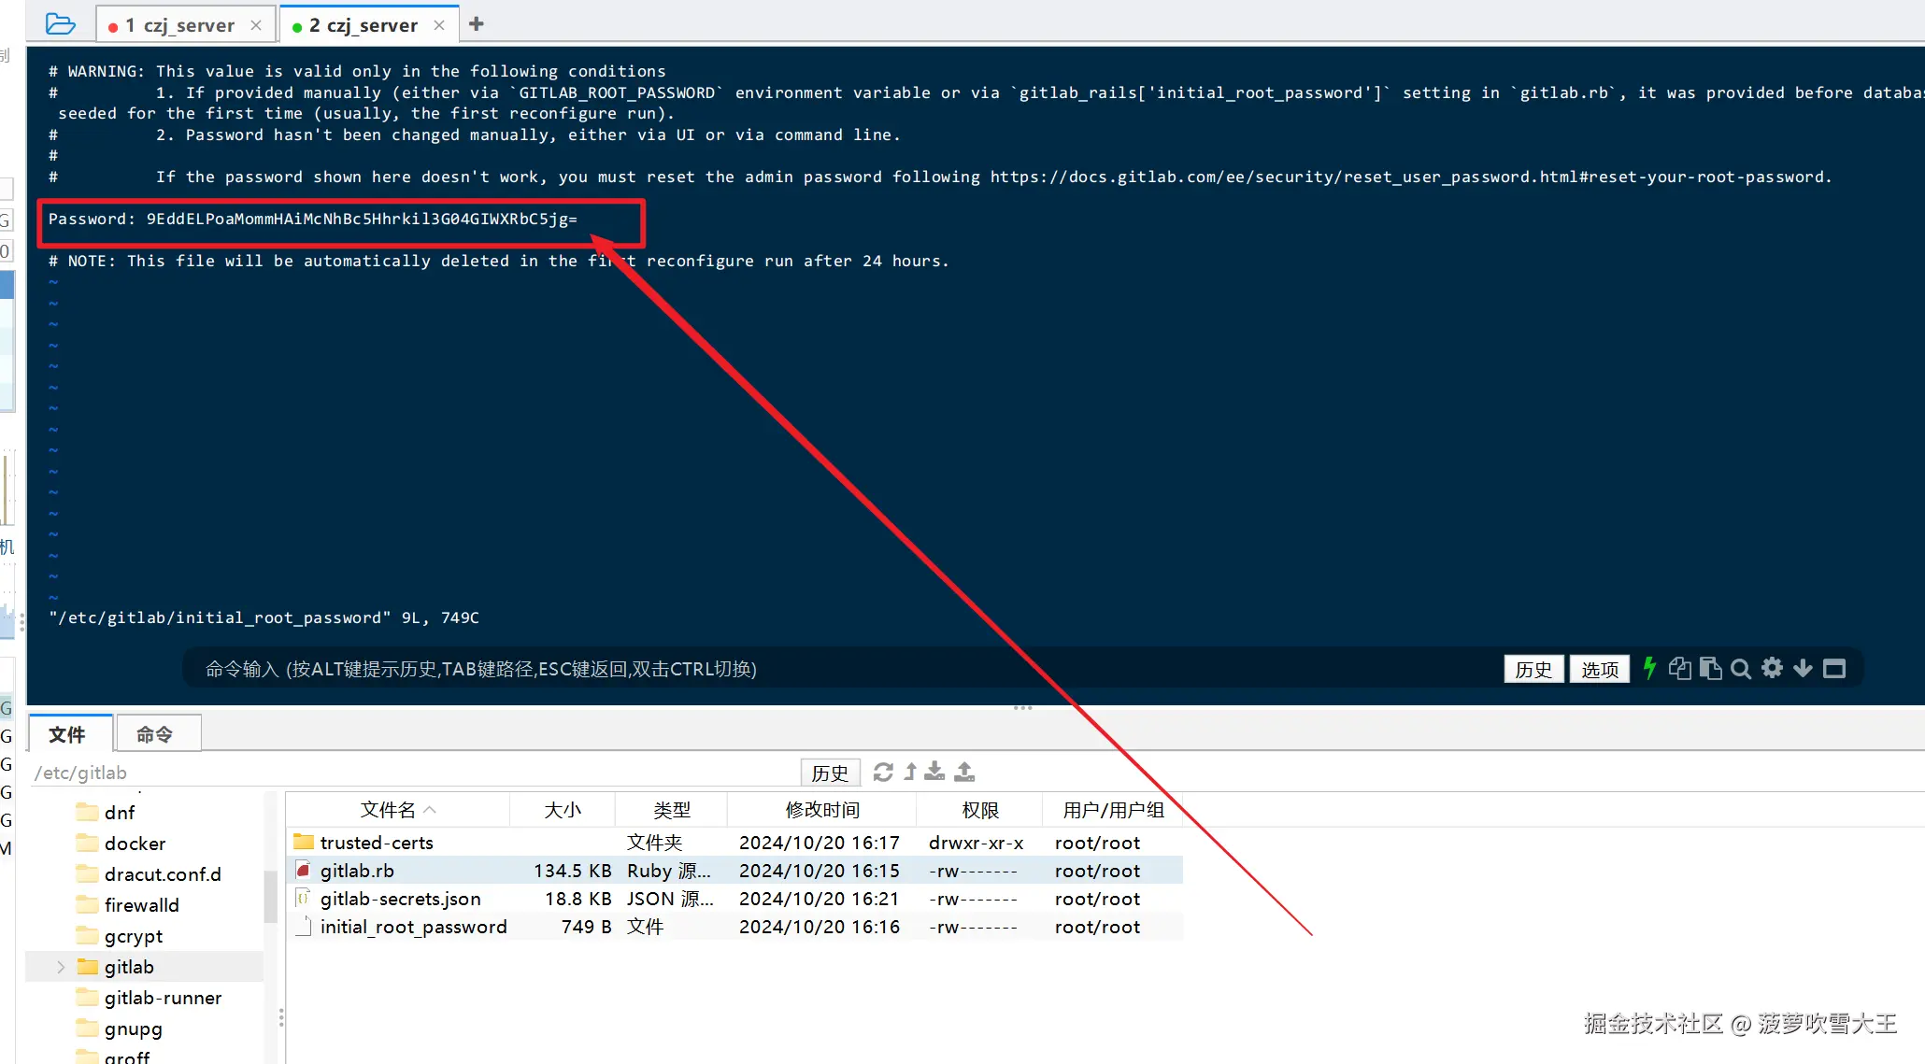Screen dimensions: 1925x1064
Task: Click the green lightning quick-command icon
Action: 1649,668
